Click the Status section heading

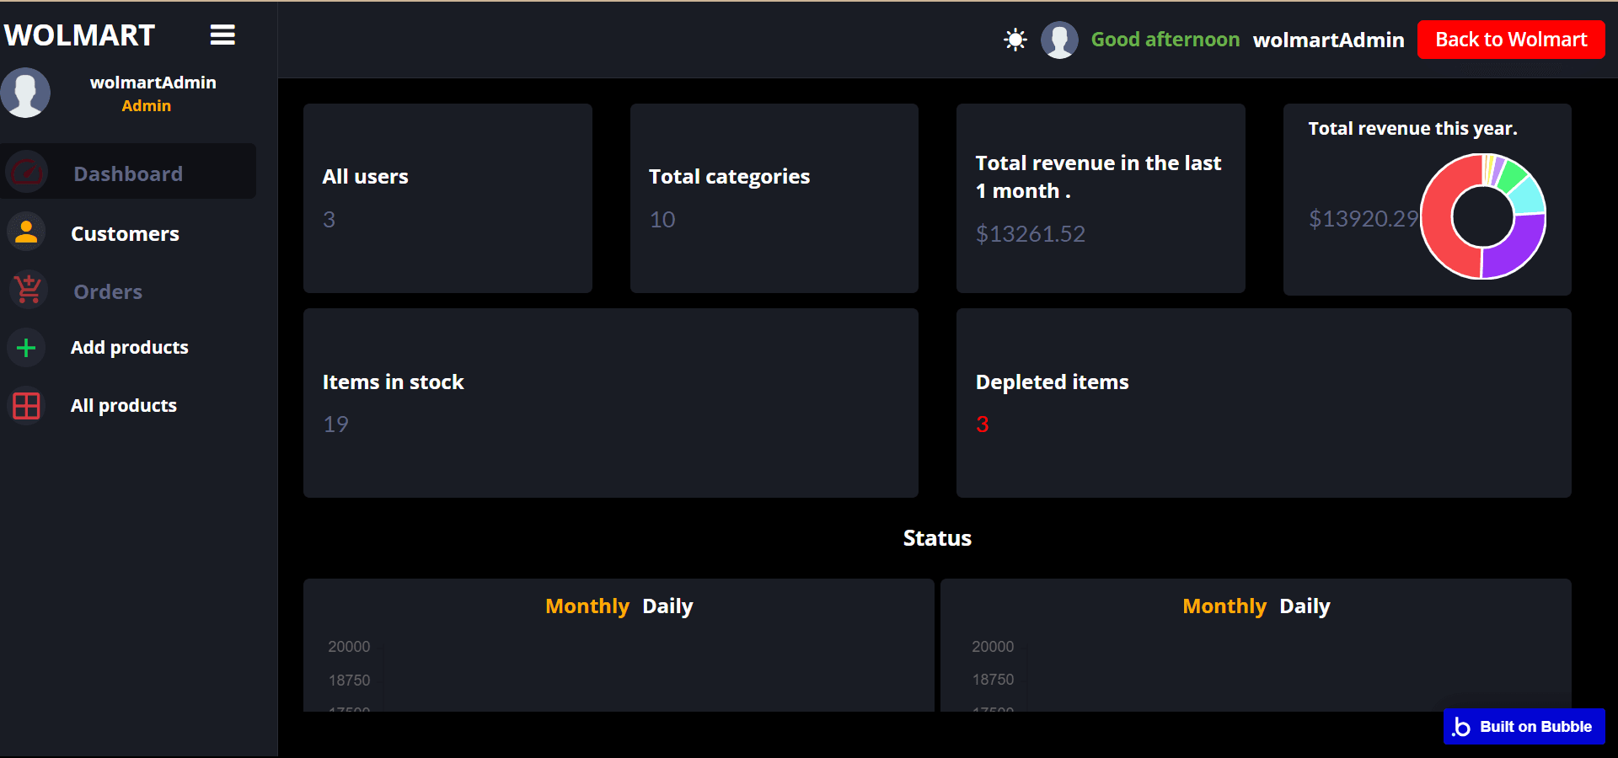937,538
